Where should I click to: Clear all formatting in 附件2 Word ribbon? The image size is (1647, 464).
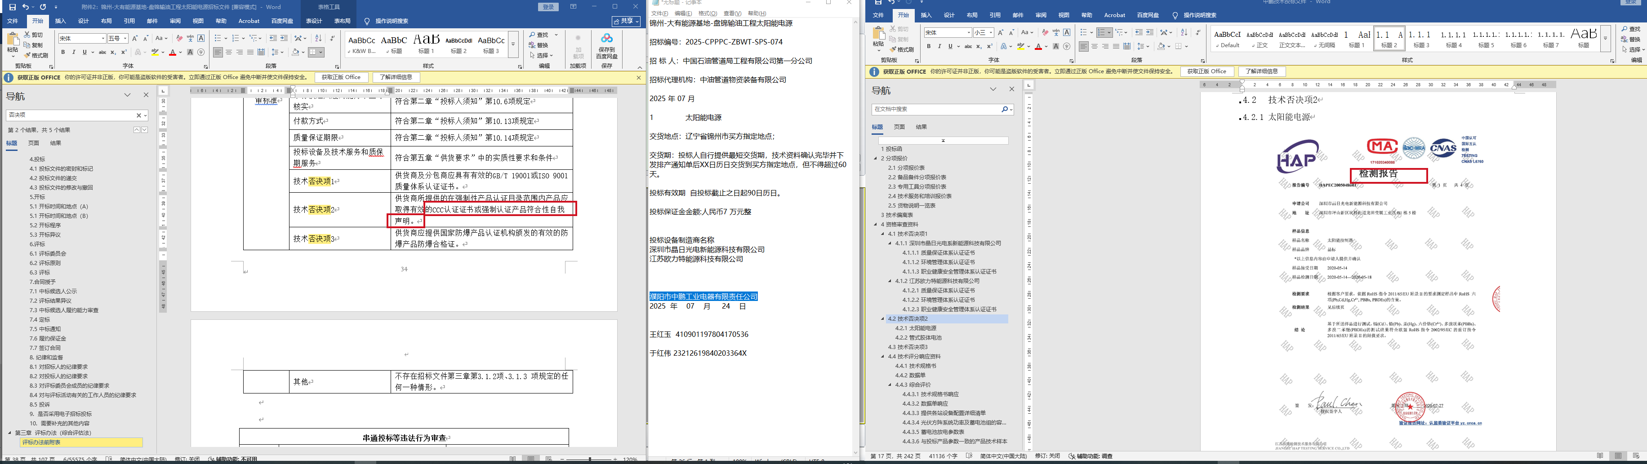180,38
